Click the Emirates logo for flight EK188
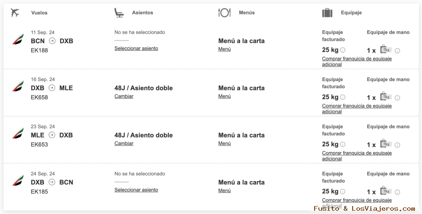This screenshot has width=422, height=214. tap(18, 40)
